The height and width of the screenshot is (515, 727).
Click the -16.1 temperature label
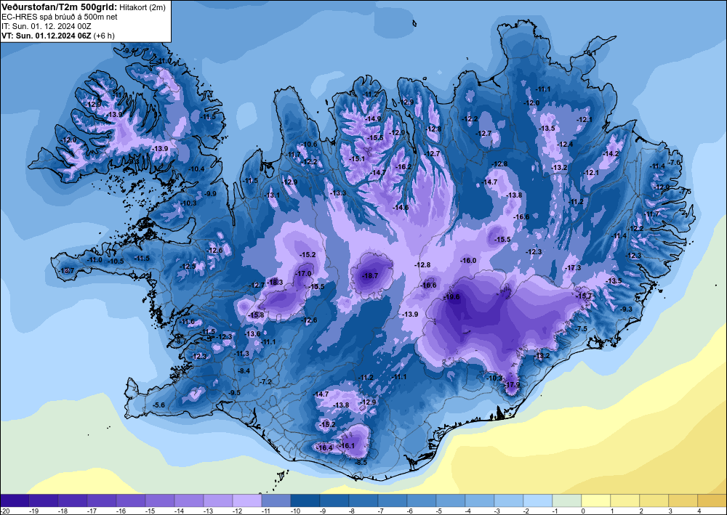(347, 445)
